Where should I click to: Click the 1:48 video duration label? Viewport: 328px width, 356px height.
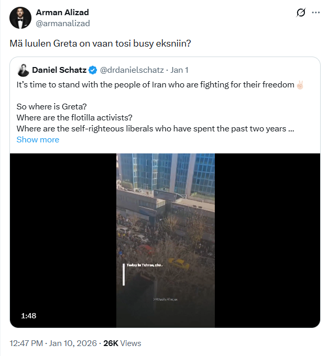click(28, 316)
